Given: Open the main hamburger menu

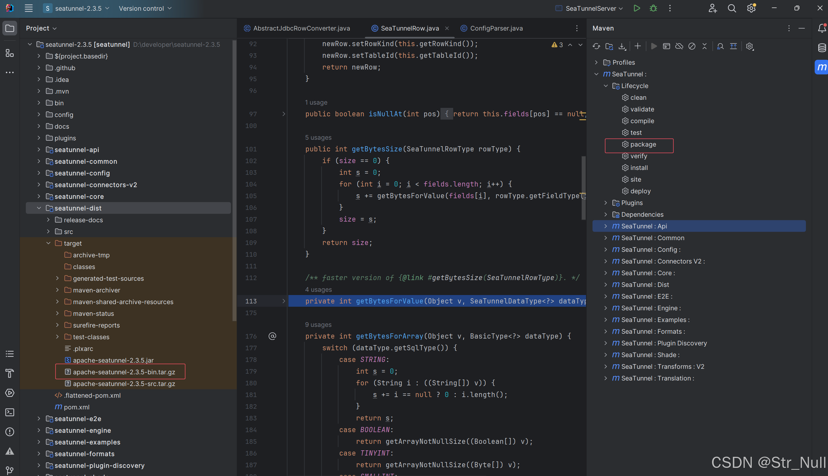Looking at the screenshot, I should [x=29, y=8].
